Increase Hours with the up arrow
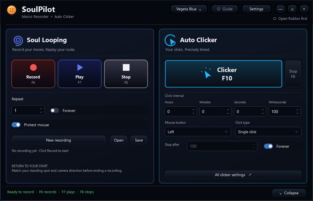313x201 pixels. pyautogui.click(x=193, y=110)
